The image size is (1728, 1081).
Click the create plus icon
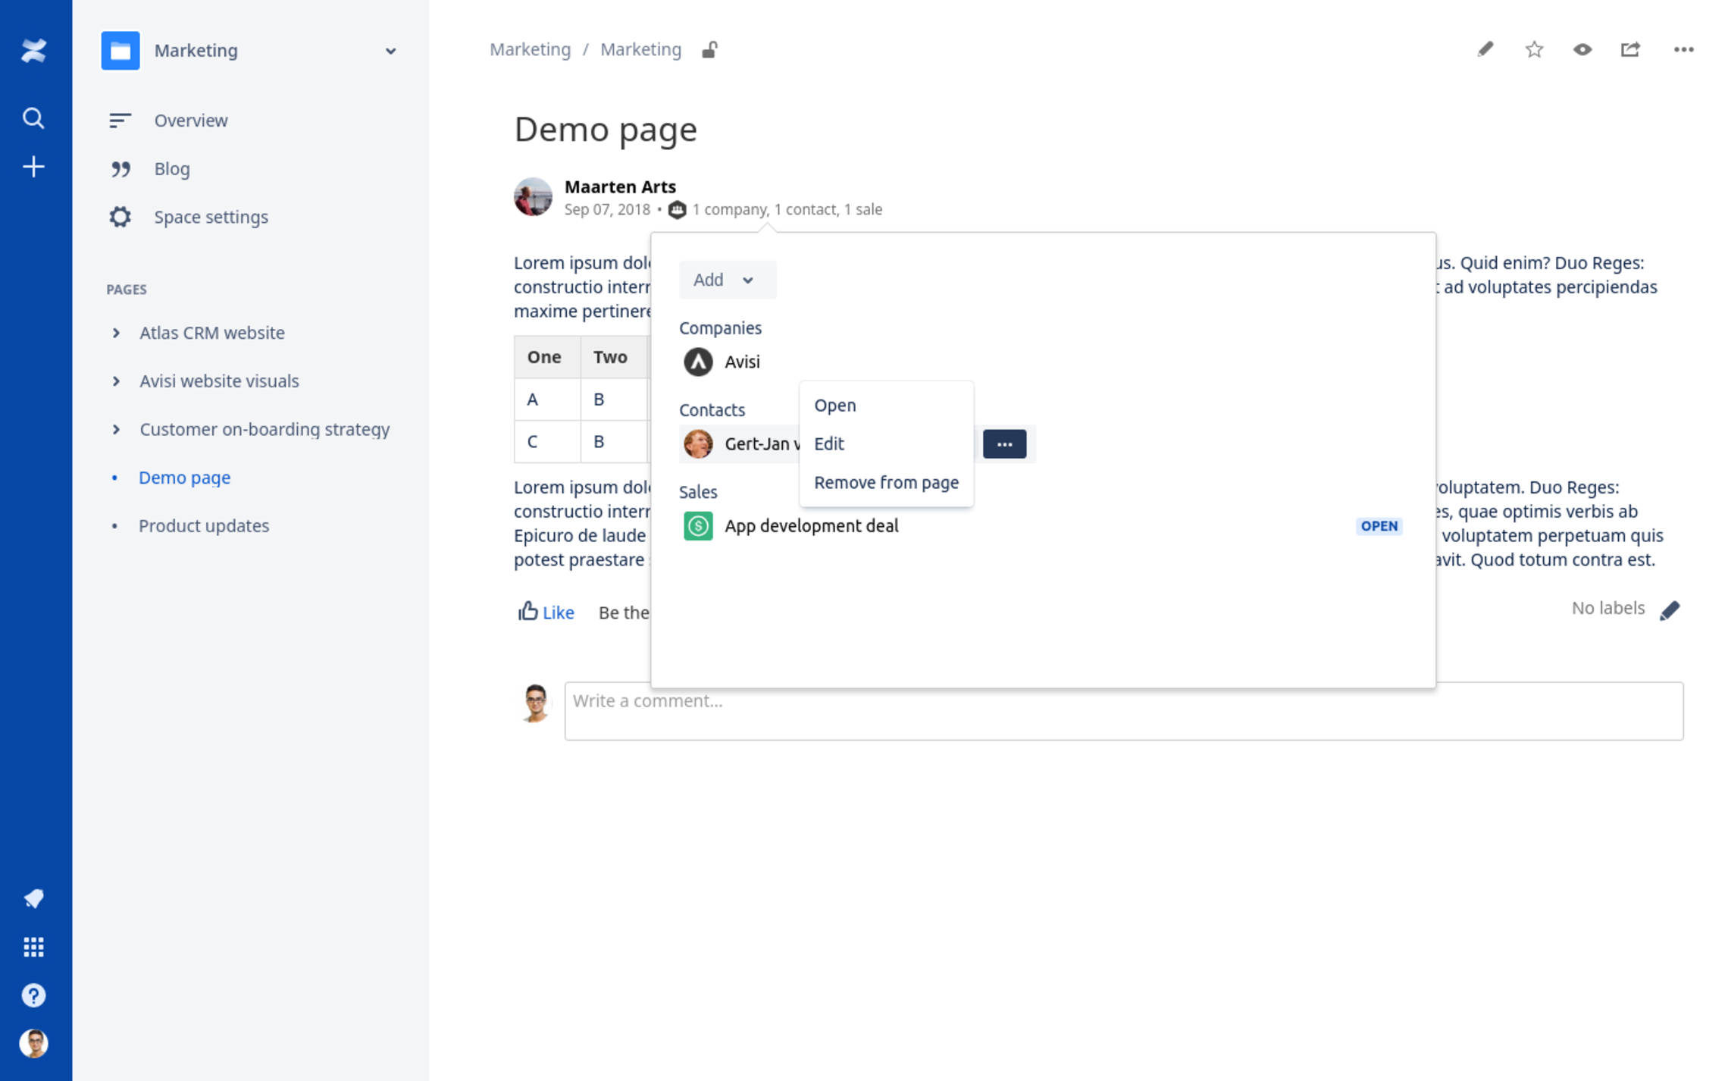pyautogui.click(x=33, y=167)
